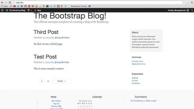Click the admin bar search magnifier
Screen dimensions: 194x109
click(192, 10)
